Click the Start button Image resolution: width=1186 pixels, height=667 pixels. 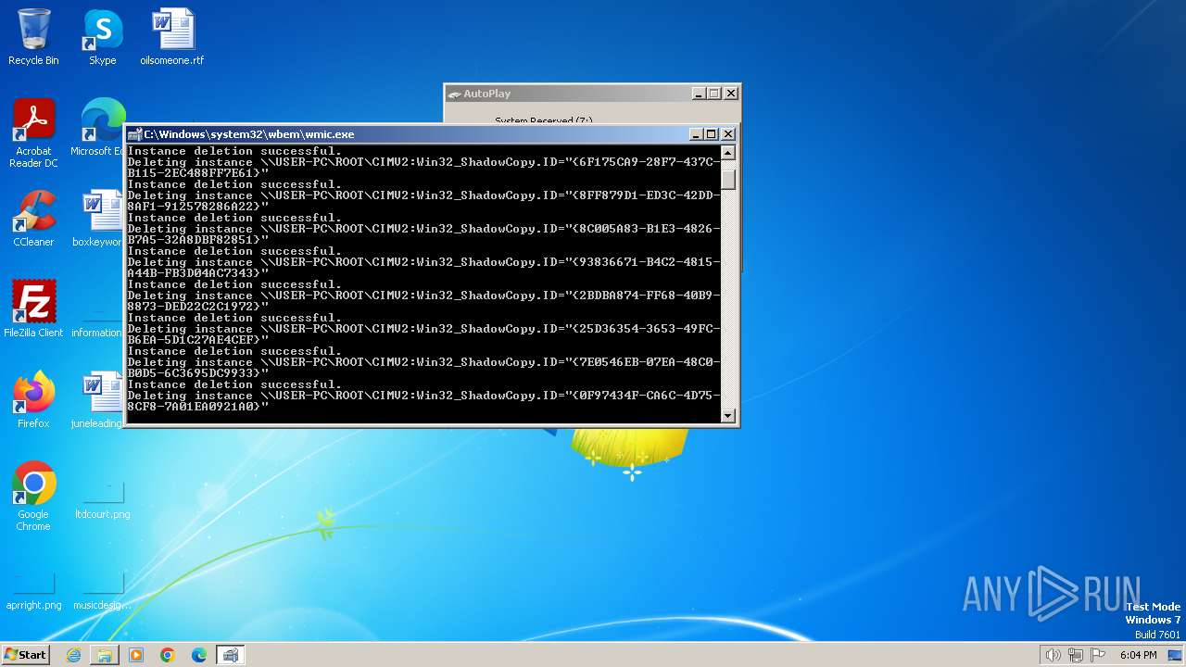coord(25,654)
